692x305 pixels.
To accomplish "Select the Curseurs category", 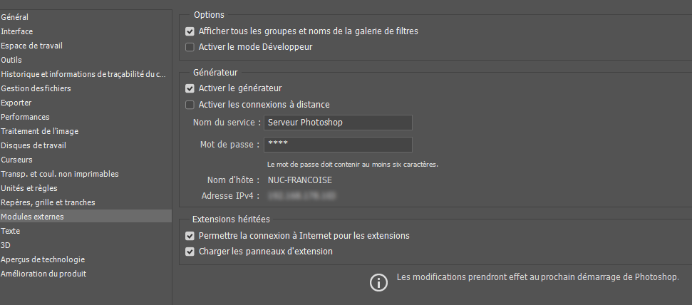I will tap(17, 160).
